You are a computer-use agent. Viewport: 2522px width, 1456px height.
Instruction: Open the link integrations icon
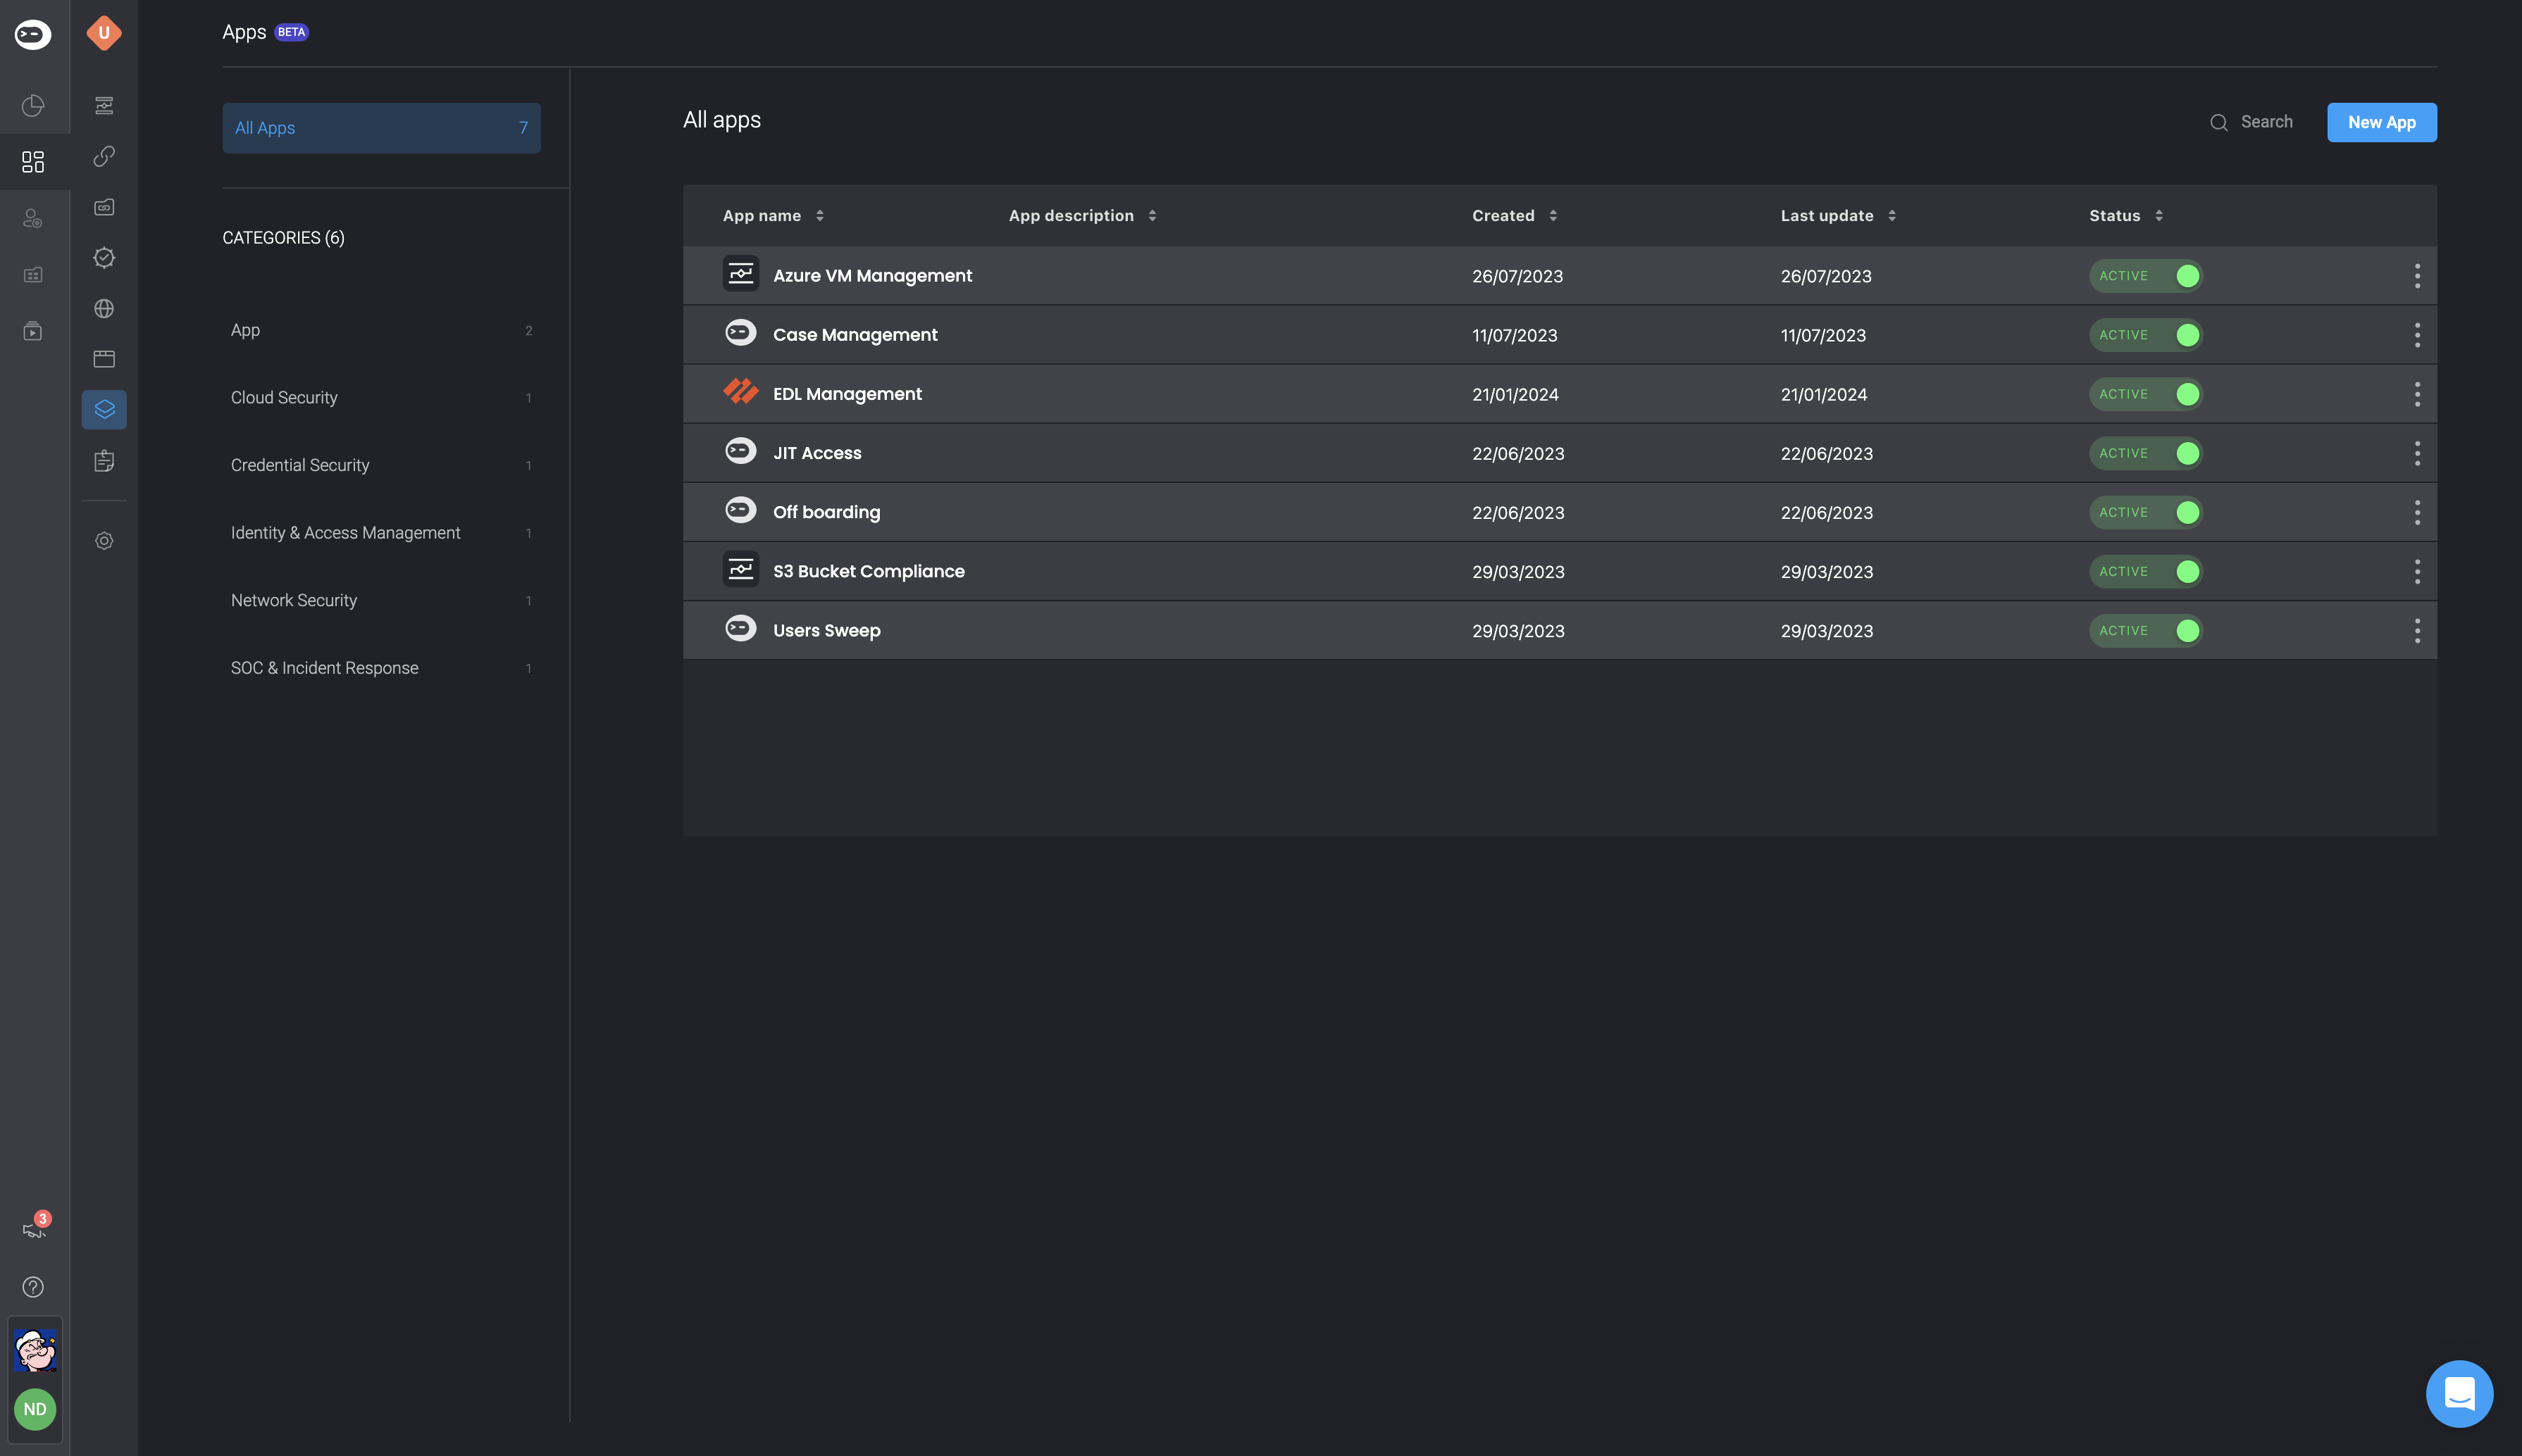tap(104, 157)
